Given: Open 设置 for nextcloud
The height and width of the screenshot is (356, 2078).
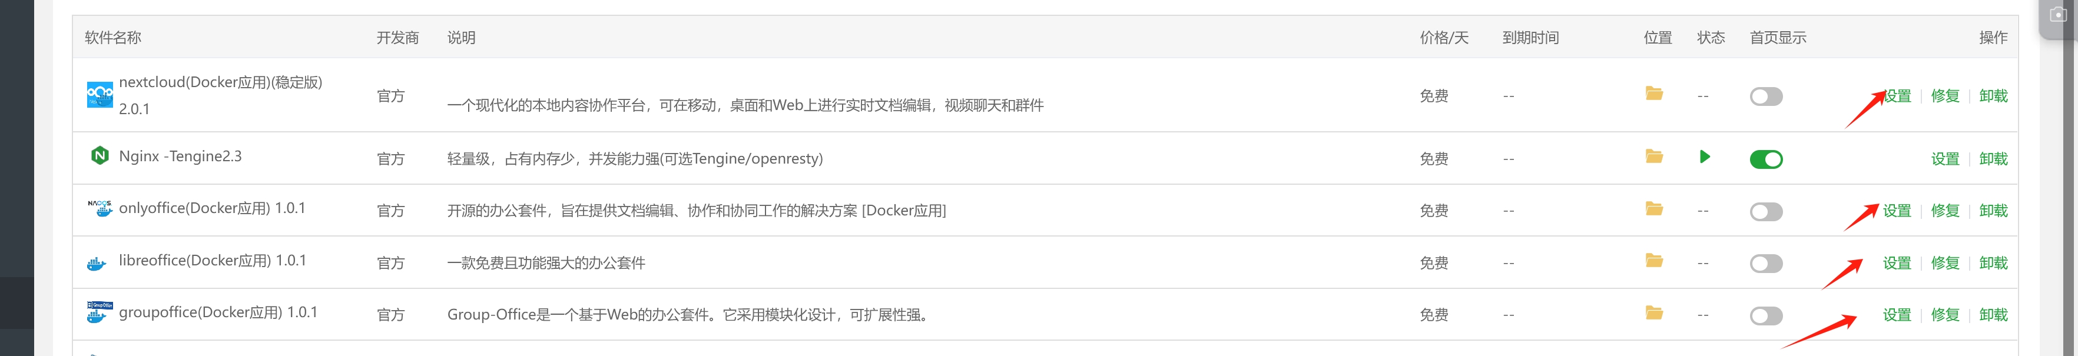Looking at the screenshot, I should (x=1897, y=96).
